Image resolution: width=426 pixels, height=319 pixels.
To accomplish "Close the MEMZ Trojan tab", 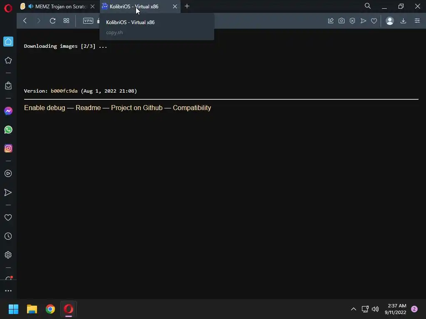I will click(92, 7).
